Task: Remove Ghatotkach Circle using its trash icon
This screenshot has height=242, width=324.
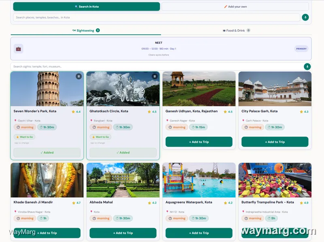Action: (x=155, y=76)
